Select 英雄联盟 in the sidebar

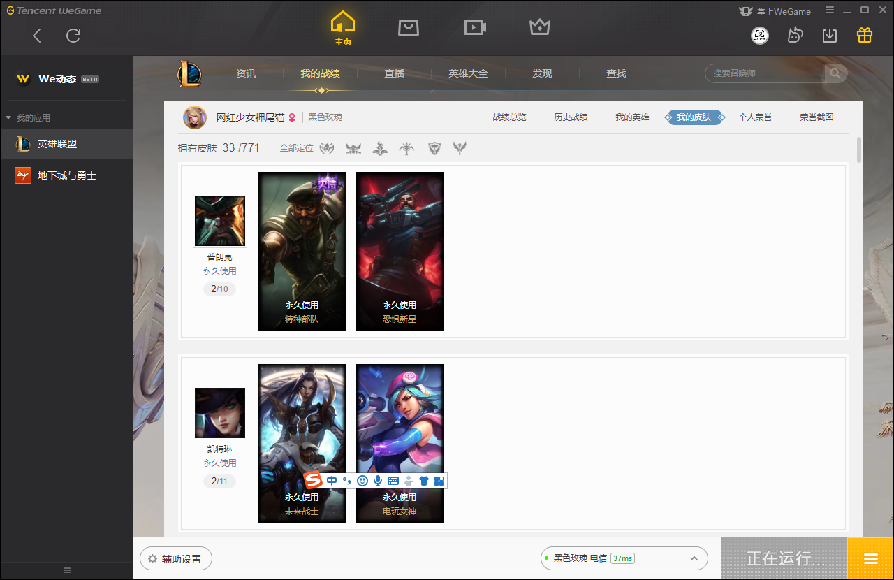[x=66, y=144]
